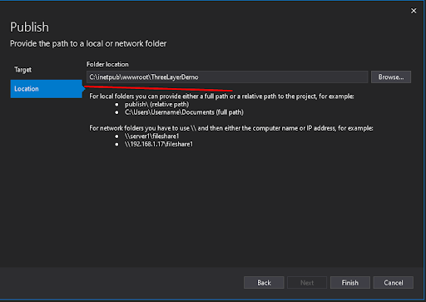This screenshot has height=302, width=426.
Task: Cancel the publish wizard
Action: coord(394,283)
